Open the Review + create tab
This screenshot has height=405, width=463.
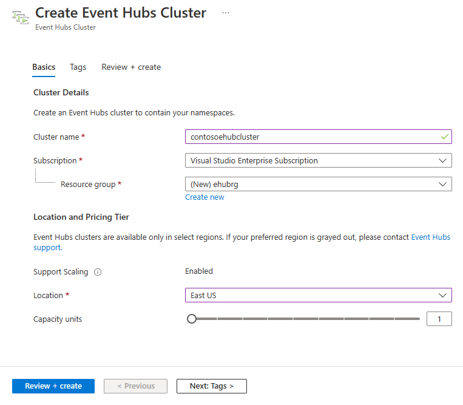click(131, 67)
